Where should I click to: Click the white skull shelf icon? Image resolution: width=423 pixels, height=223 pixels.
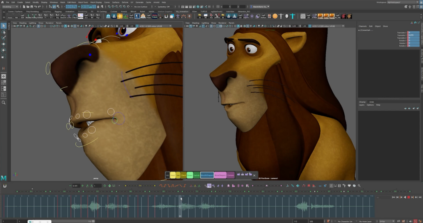(287, 16)
